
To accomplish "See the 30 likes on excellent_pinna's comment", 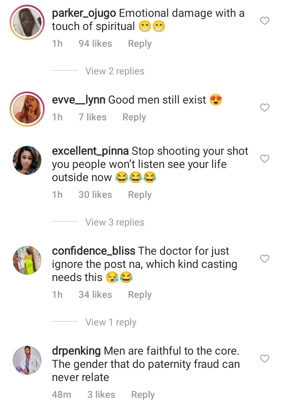I will point(95,195).
